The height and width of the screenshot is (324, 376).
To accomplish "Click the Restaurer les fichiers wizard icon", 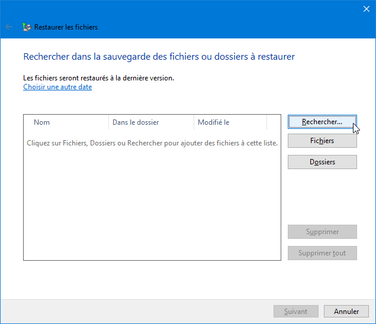I will pyautogui.click(x=27, y=27).
